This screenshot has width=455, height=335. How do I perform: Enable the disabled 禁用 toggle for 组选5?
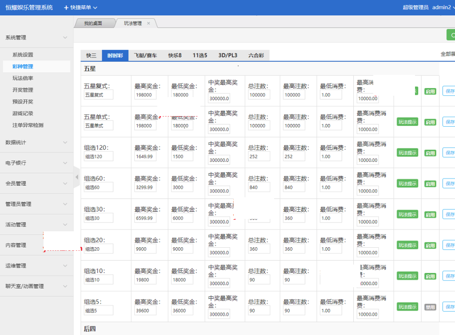[430, 307]
